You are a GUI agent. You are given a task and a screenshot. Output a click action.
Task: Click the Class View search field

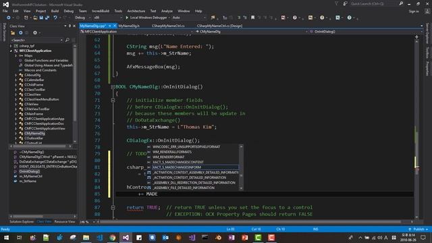point(36,40)
